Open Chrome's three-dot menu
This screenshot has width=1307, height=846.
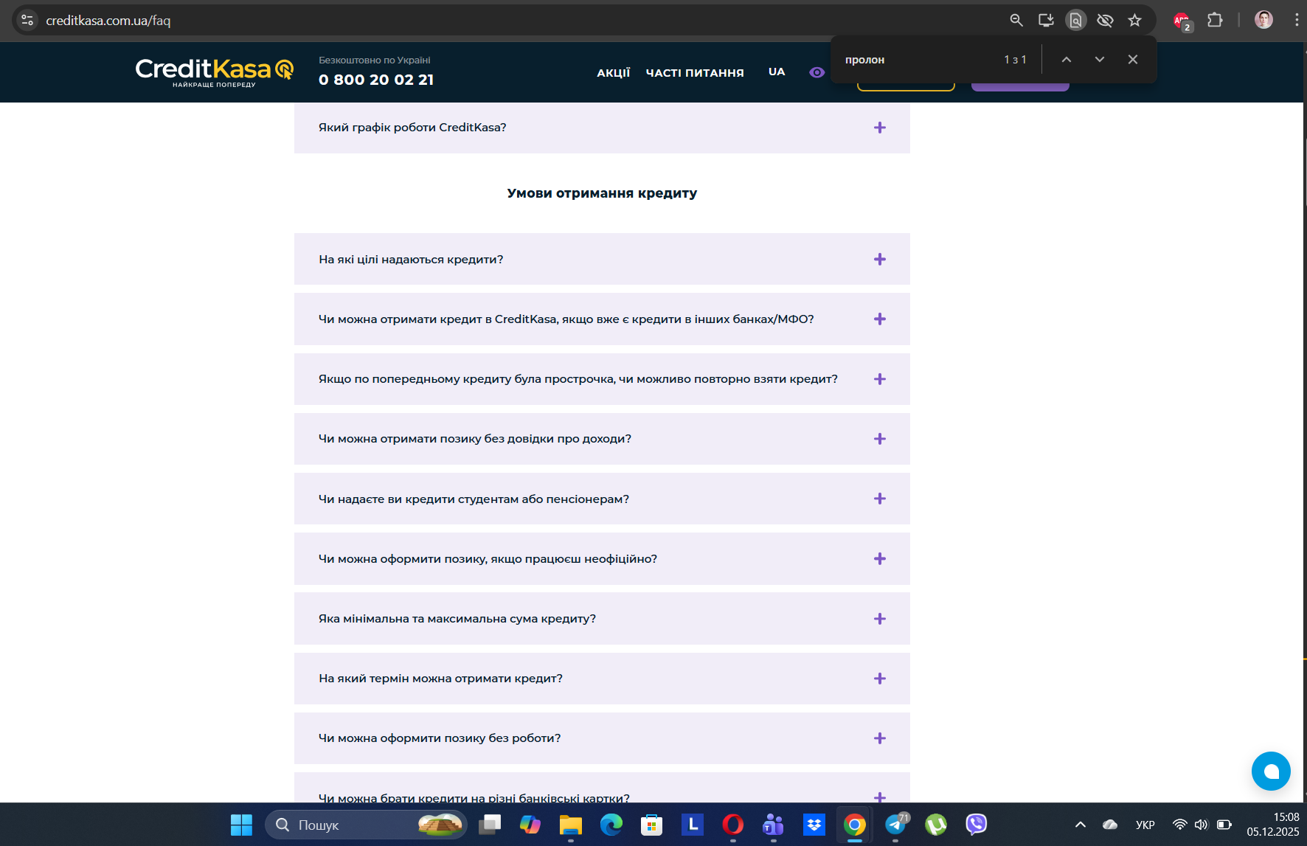point(1296,20)
